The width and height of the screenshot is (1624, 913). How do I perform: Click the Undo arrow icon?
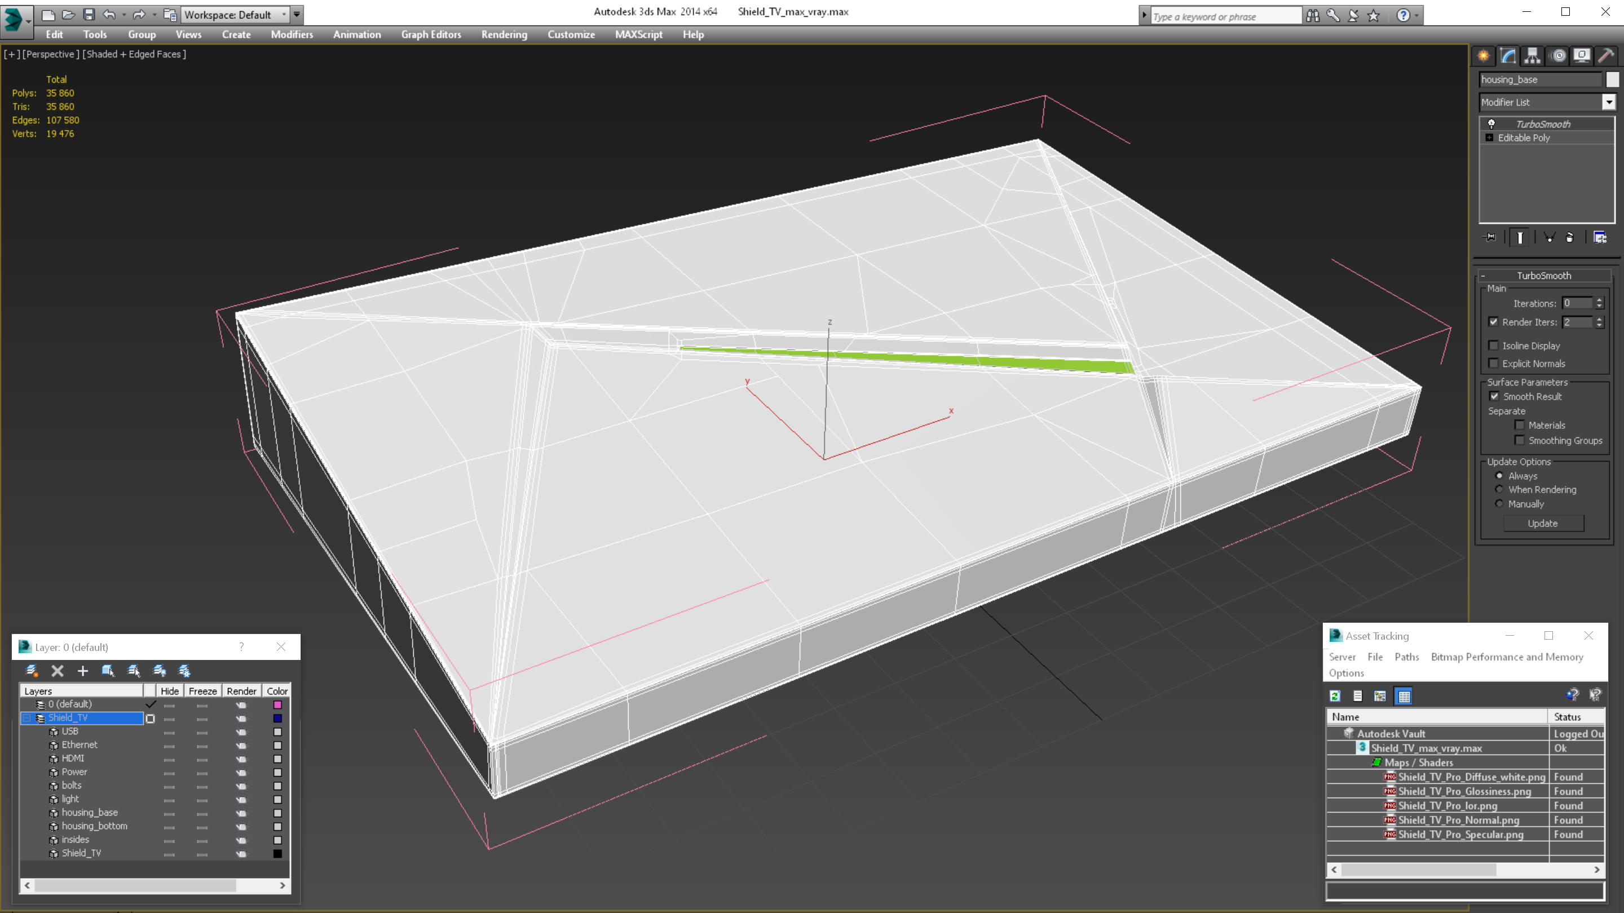coord(109,14)
